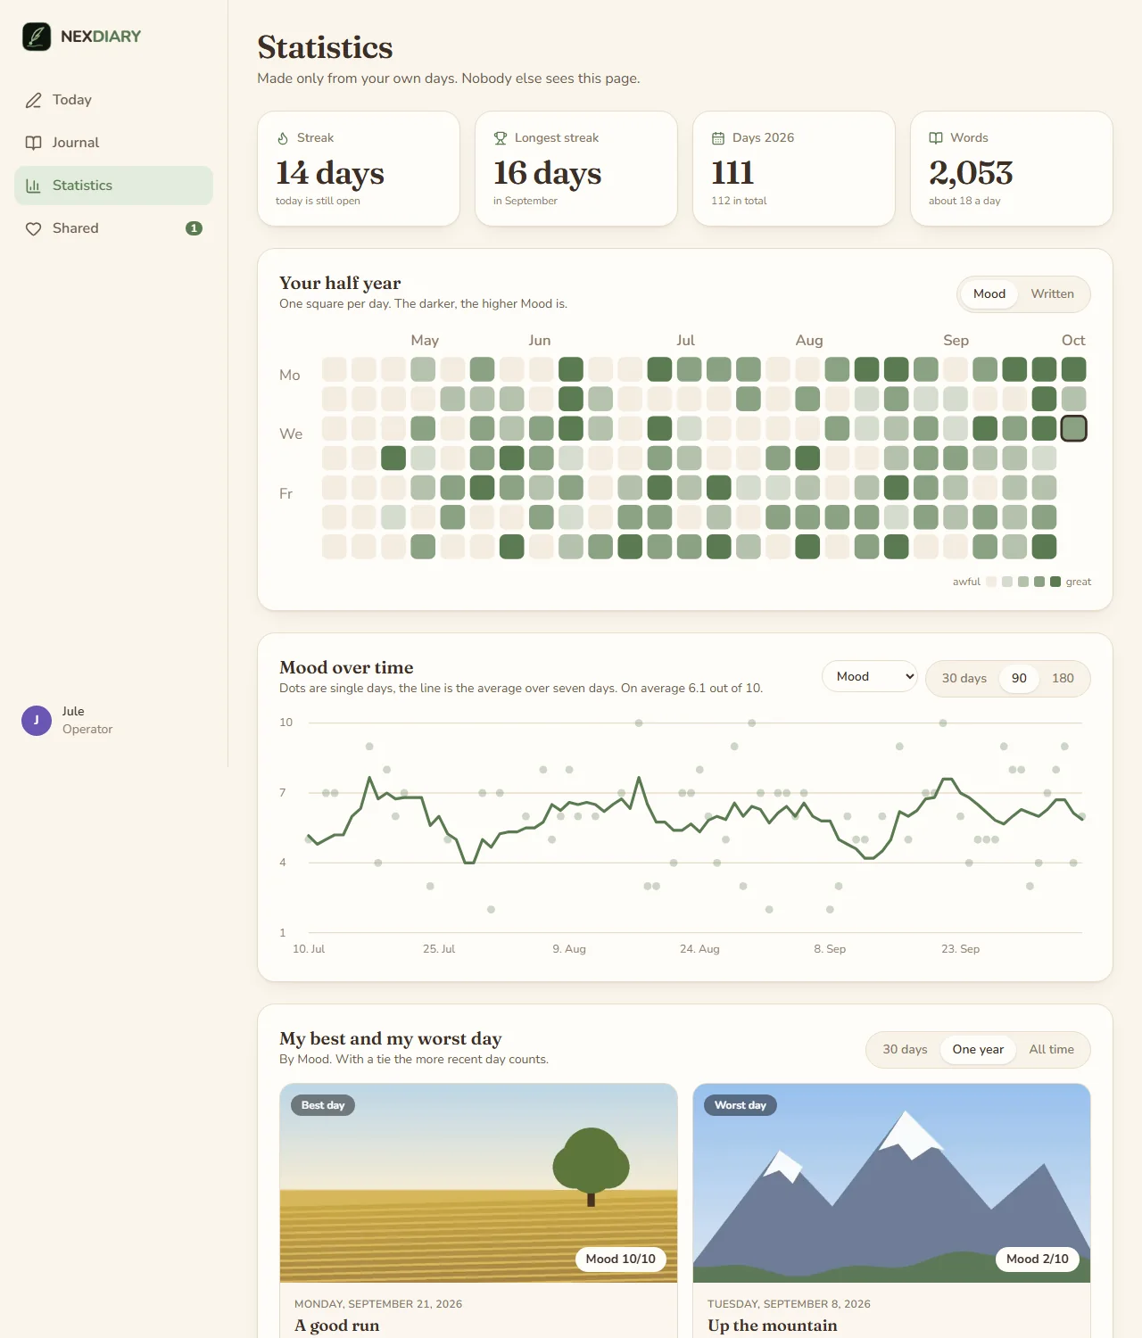
Task: Open the Today page
Action: pos(113,100)
